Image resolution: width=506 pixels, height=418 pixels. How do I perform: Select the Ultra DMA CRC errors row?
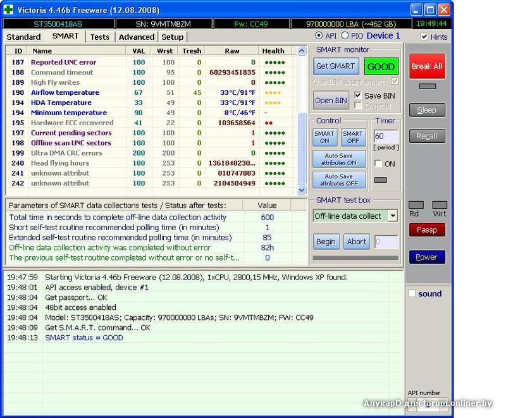click(x=151, y=153)
